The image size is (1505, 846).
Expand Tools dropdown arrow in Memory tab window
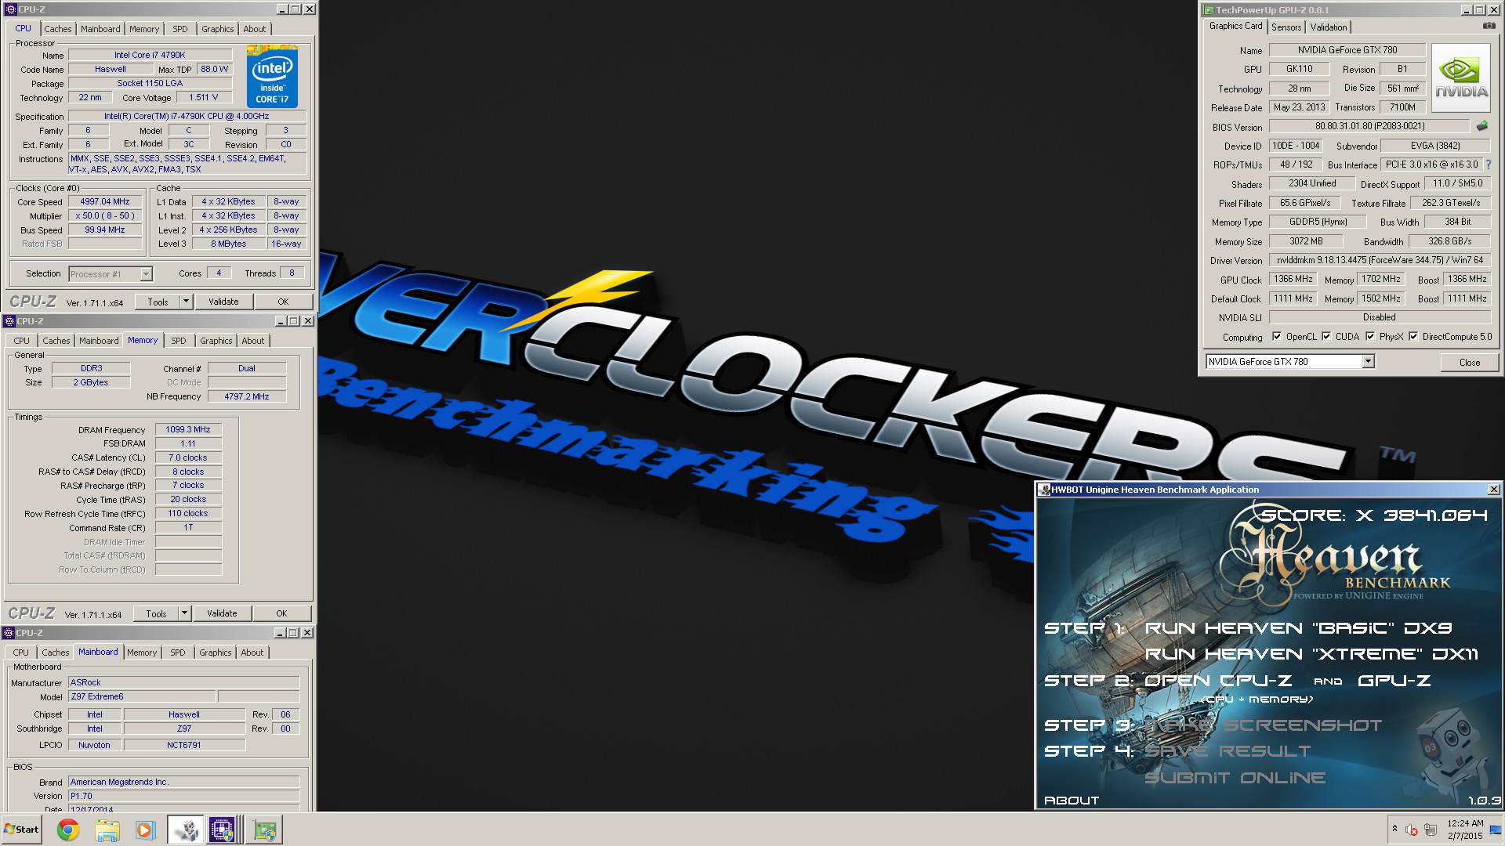click(x=184, y=613)
